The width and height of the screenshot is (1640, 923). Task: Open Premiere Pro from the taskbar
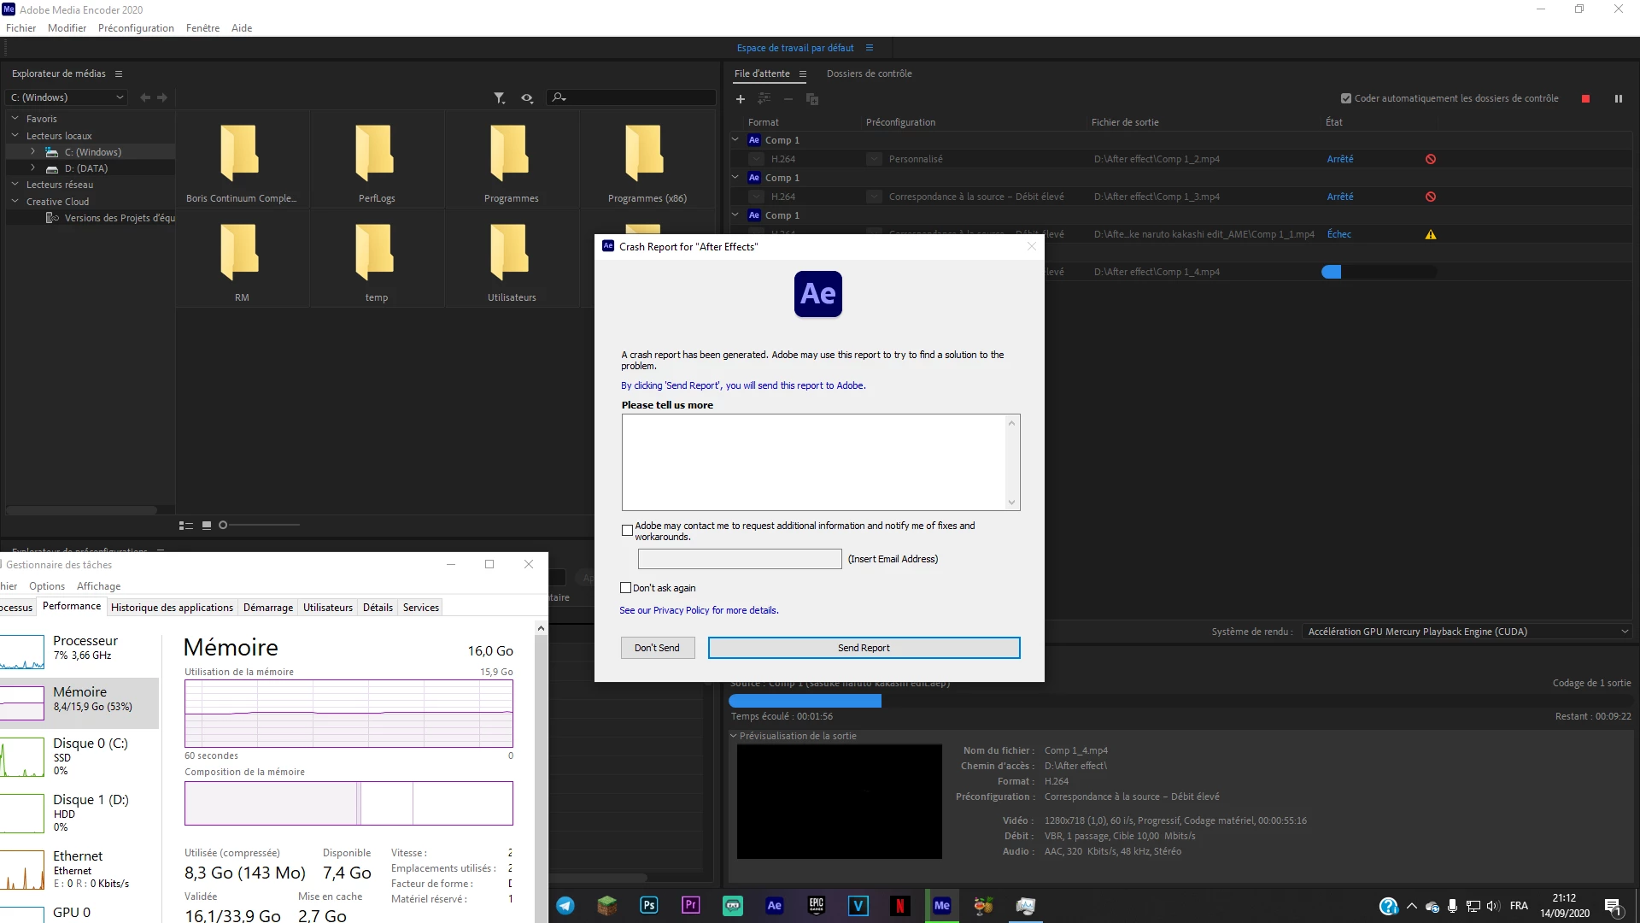(691, 905)
